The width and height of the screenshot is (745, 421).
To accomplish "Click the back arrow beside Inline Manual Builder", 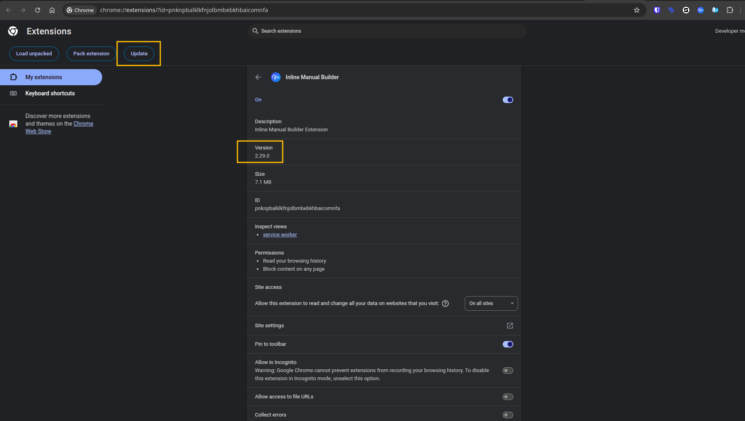I will click(x=258, y=77).
